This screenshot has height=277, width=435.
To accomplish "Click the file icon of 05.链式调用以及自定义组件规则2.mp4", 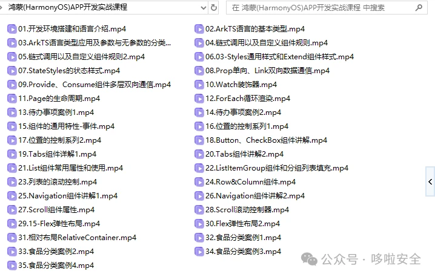I will coord(12,57).
